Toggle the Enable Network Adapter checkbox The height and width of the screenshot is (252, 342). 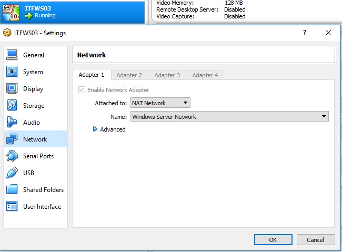(x=82, y=89)
